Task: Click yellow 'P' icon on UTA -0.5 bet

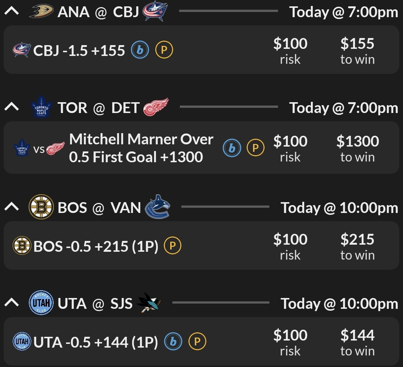Action: (197, 342)
